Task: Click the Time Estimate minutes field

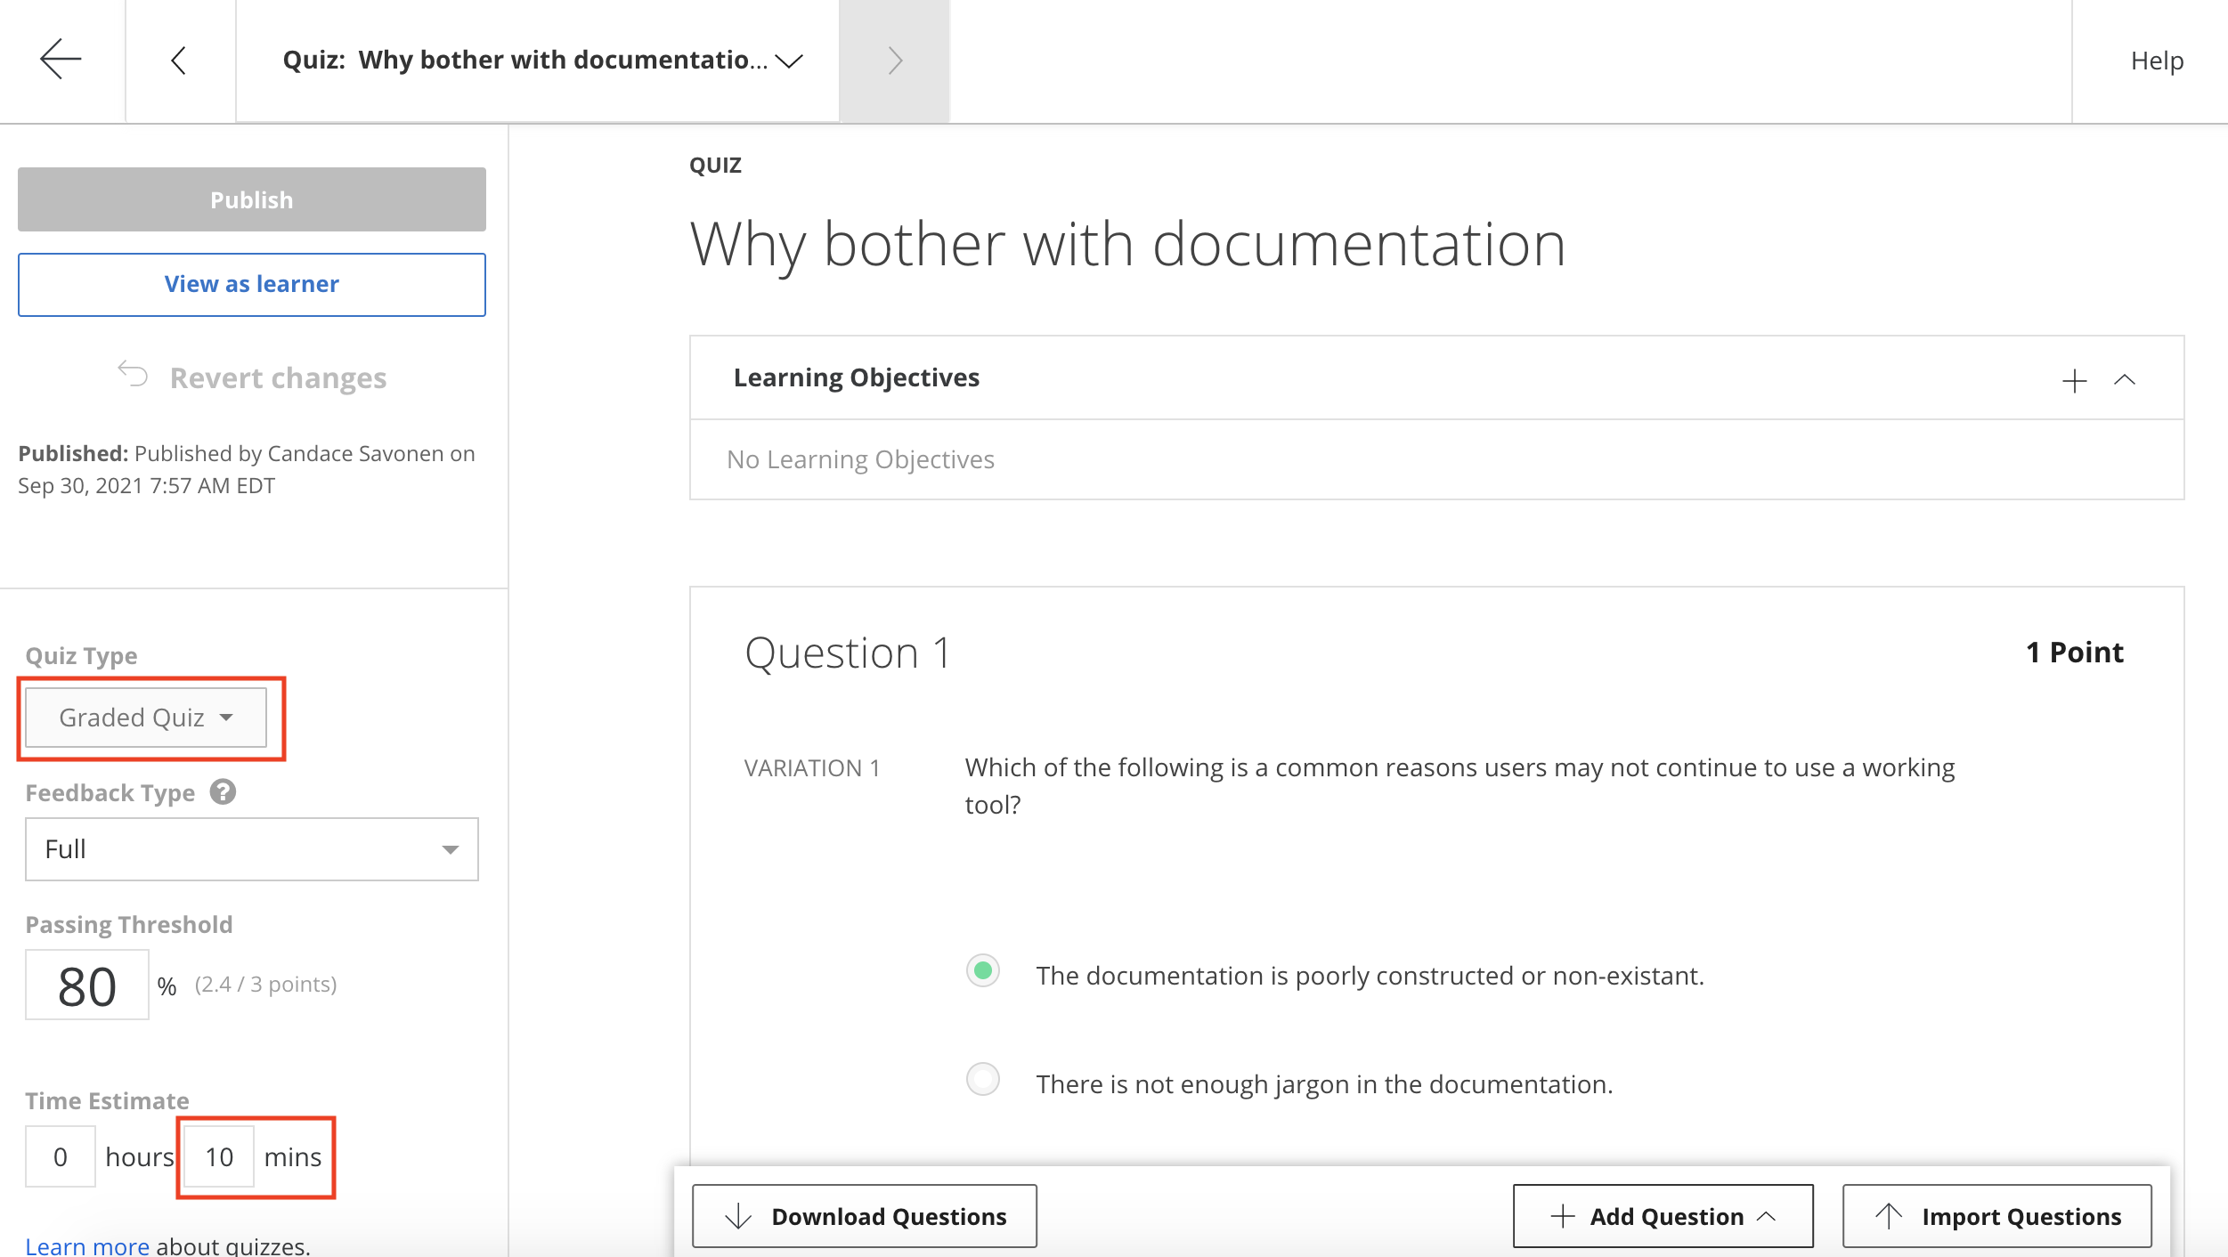Action: click(x=219, y=1156)
